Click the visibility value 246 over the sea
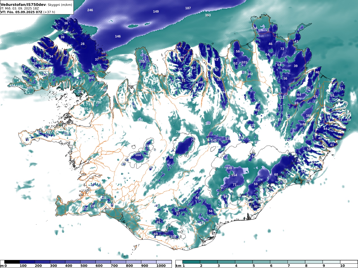Image resolution: width=358 pixels, height=268 pixels. pyautogui.click(x=90, y=10)
